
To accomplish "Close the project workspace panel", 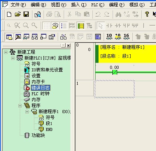I will (x=68, y=45).
